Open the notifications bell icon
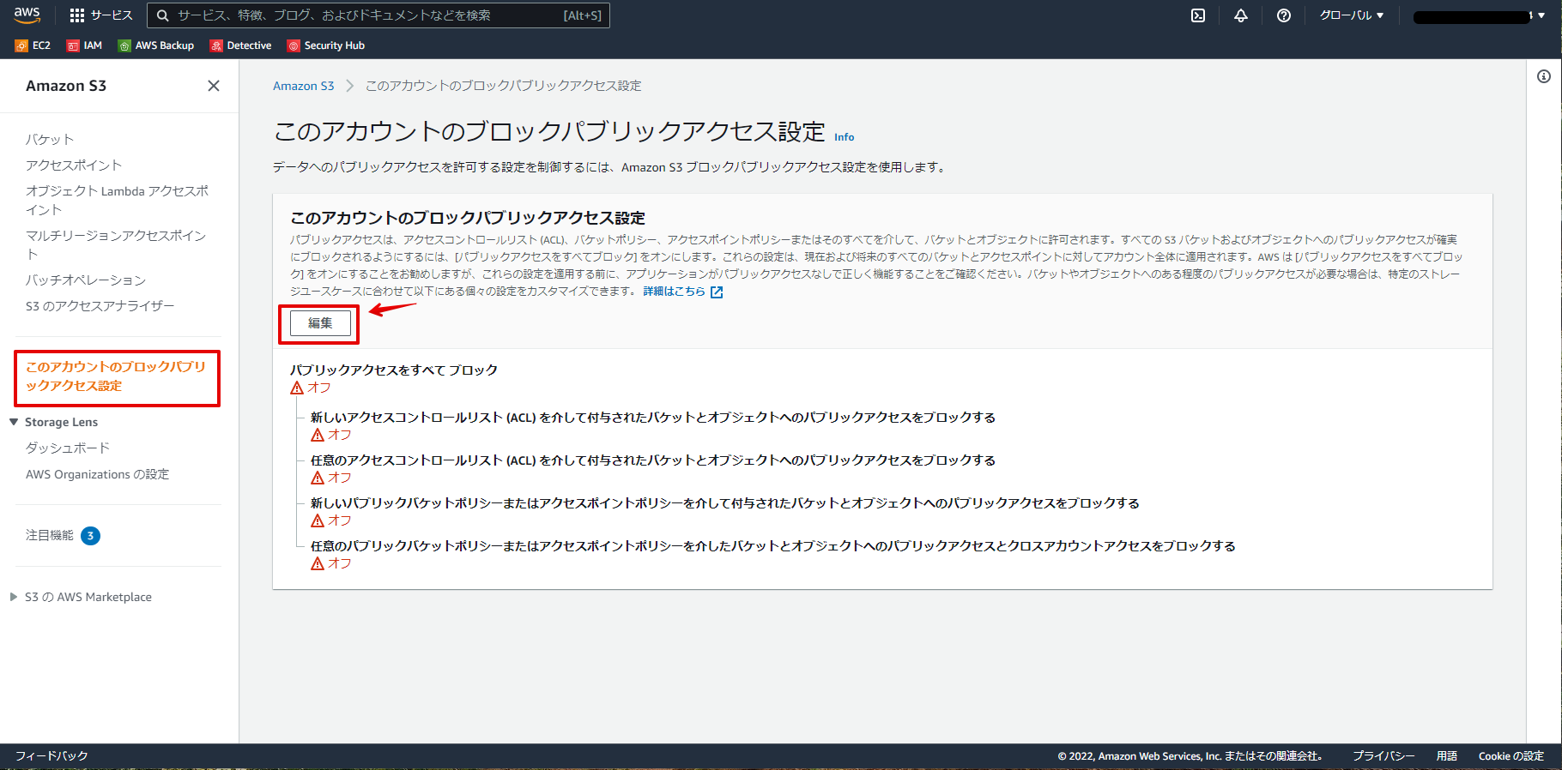The image size is (1562, 770). pos(1241,15)
